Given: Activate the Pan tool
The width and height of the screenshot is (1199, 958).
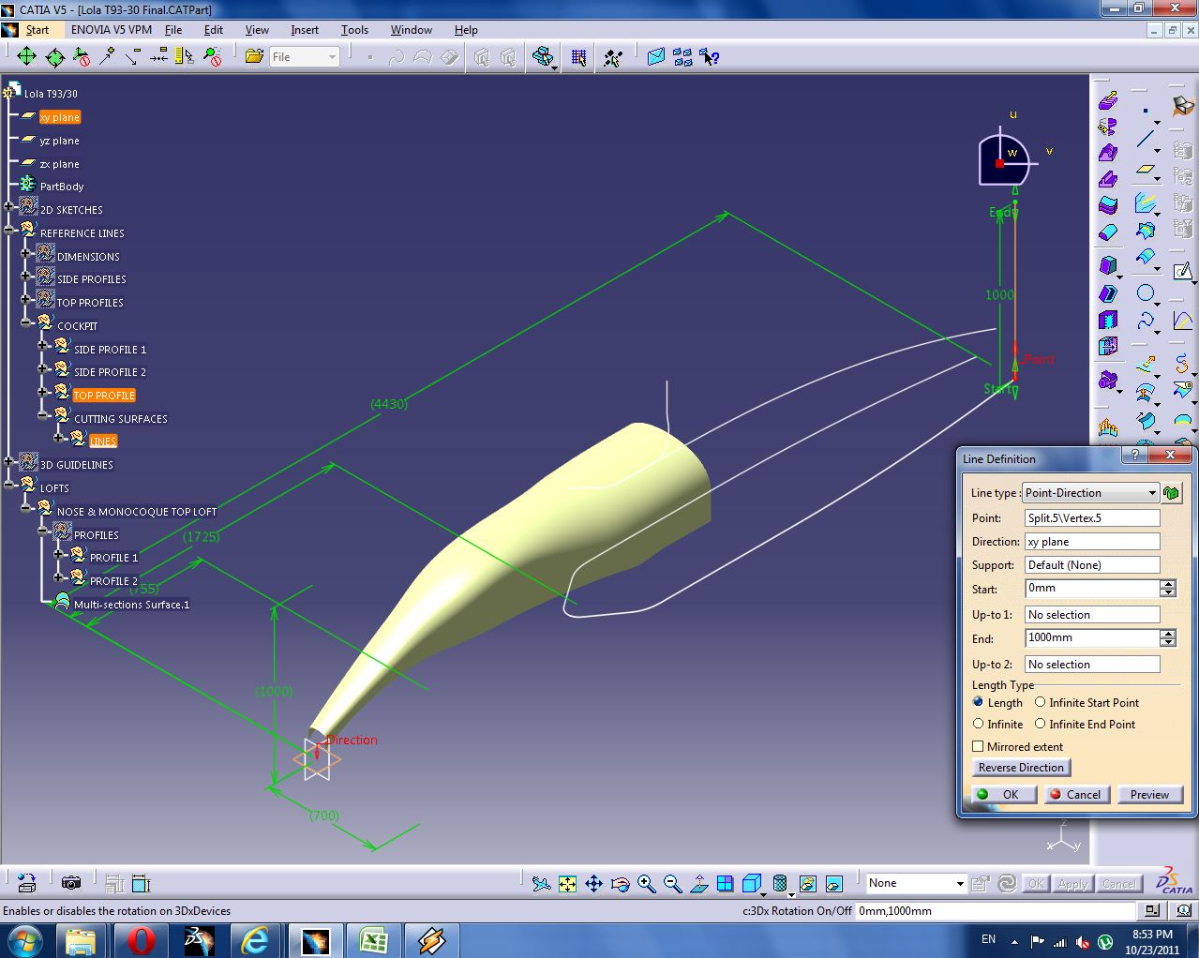Looking at the screenshot, I should [592, 882].
